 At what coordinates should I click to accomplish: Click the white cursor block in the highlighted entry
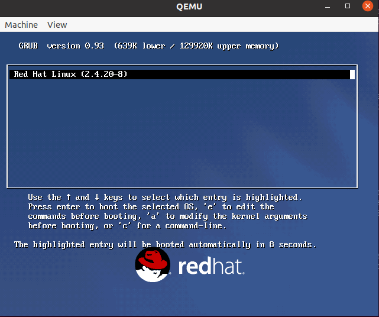point(352,75)
